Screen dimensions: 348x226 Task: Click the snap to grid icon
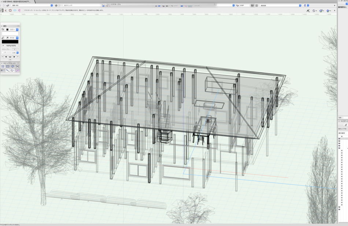pos(3,66)
